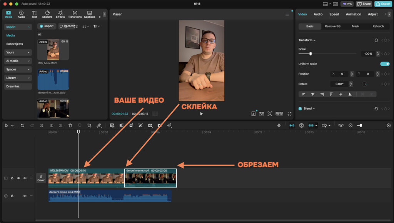Image resolution: width=394 pixels, height=223 pixels.
Task: Click the Export button
Action: click(383, 4)
